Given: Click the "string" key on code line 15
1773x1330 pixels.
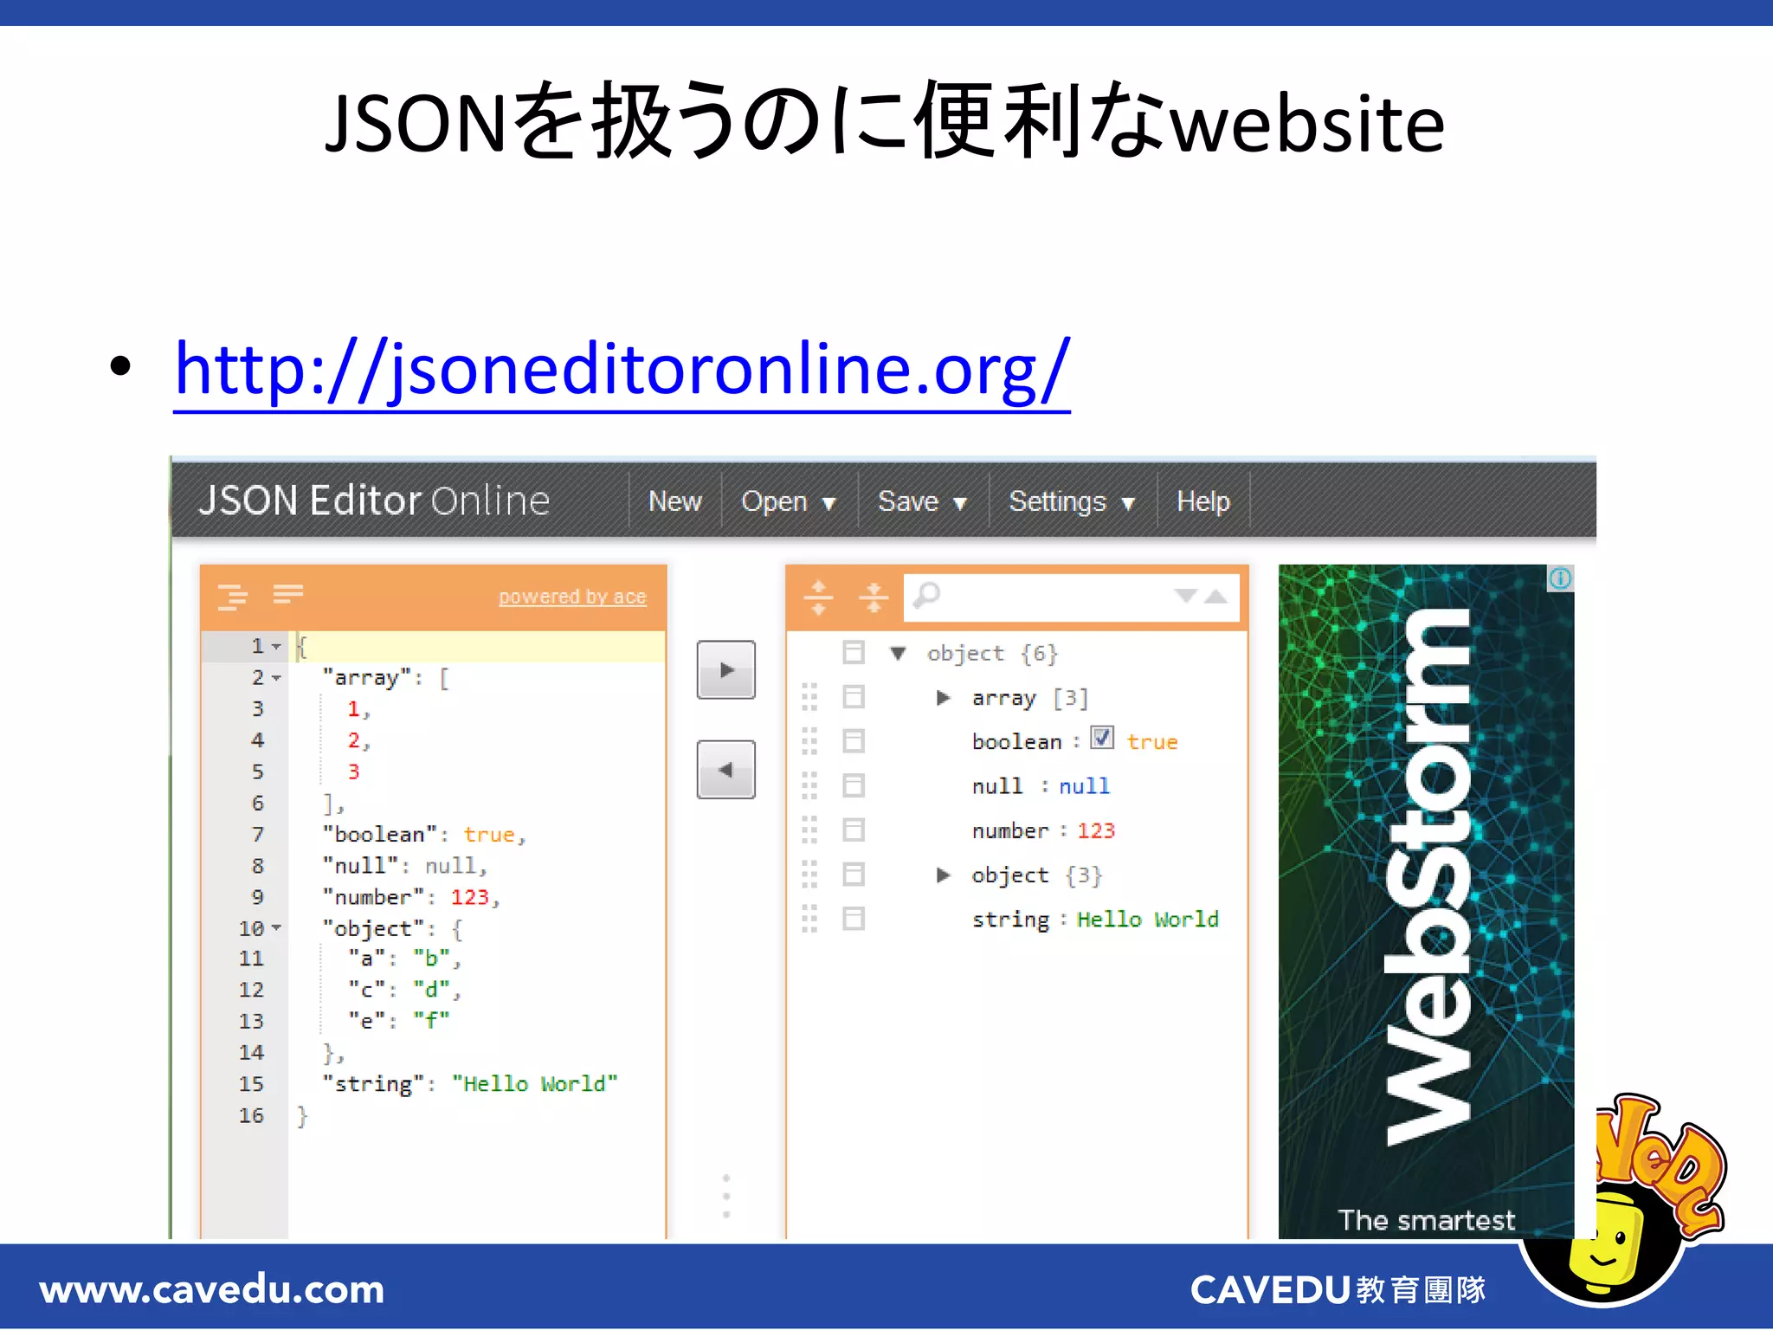Looking at the screenshot, I should 373,1084.
